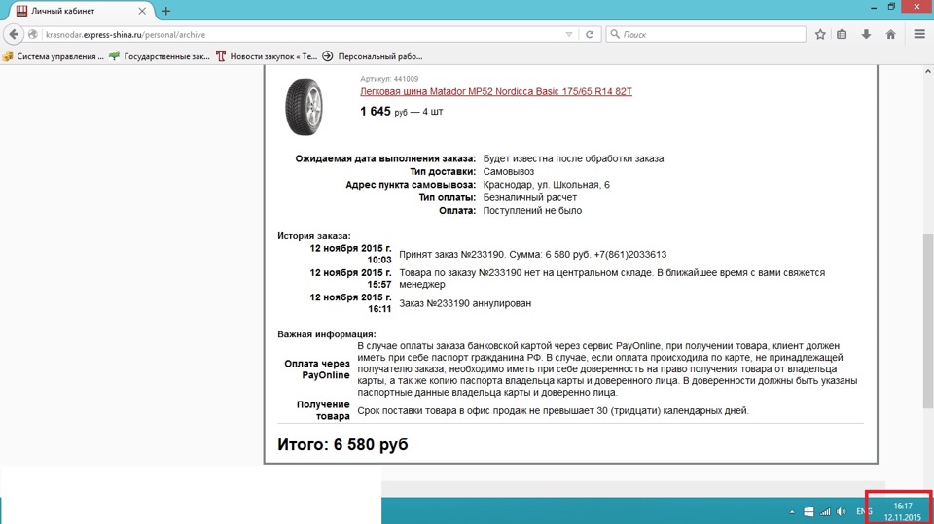This screenshot has height=524, width=934.
Task: Open the bookmarks list icon
Action: coord(842,35)
